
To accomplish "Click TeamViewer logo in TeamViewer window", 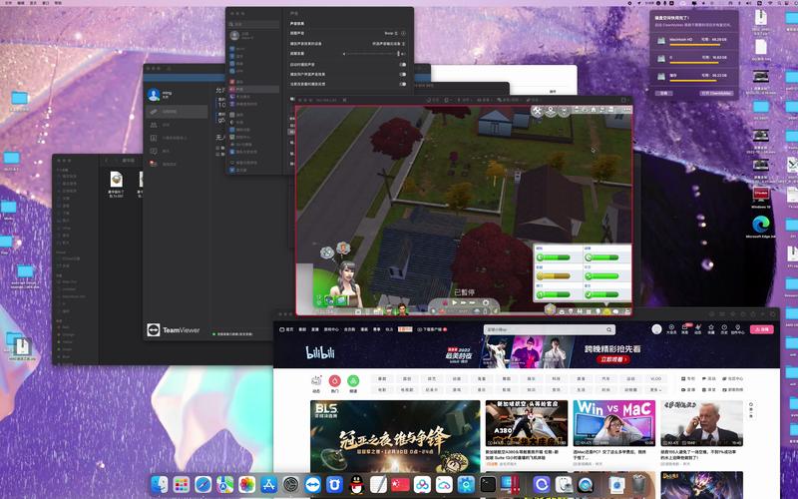I will 173,330.
